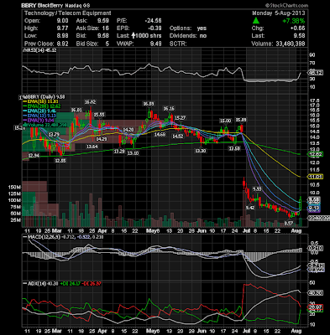Click the BBRY ticker symbol in the header
Image resolution: width=330 pixels, height=335 pixels.
click(x=29, y=5)
